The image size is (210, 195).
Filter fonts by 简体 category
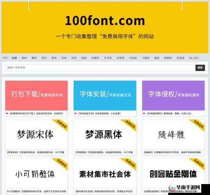[x=24, y=58]
